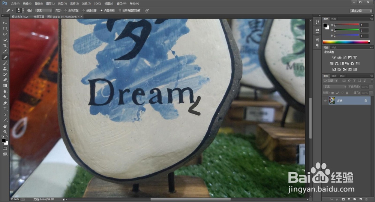Select the Horizontal Type tool
The height and width of the screenshot is (202, 375).
(x=5, y=109)
